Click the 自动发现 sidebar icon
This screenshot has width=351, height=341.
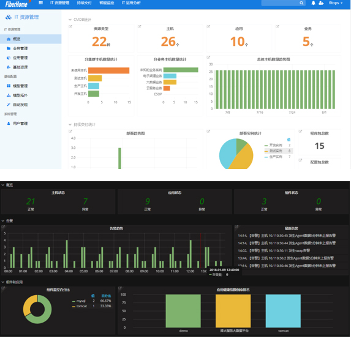pyautogui.click(x=9, y=105)
